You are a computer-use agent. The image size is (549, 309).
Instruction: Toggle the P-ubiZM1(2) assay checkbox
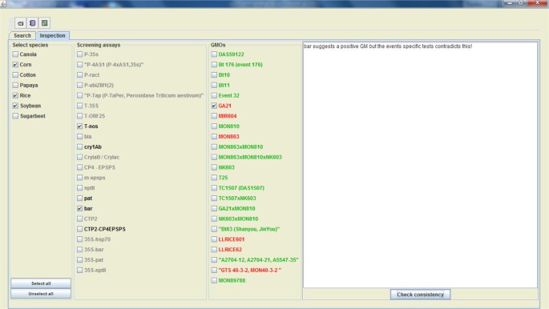coord(80,85)
